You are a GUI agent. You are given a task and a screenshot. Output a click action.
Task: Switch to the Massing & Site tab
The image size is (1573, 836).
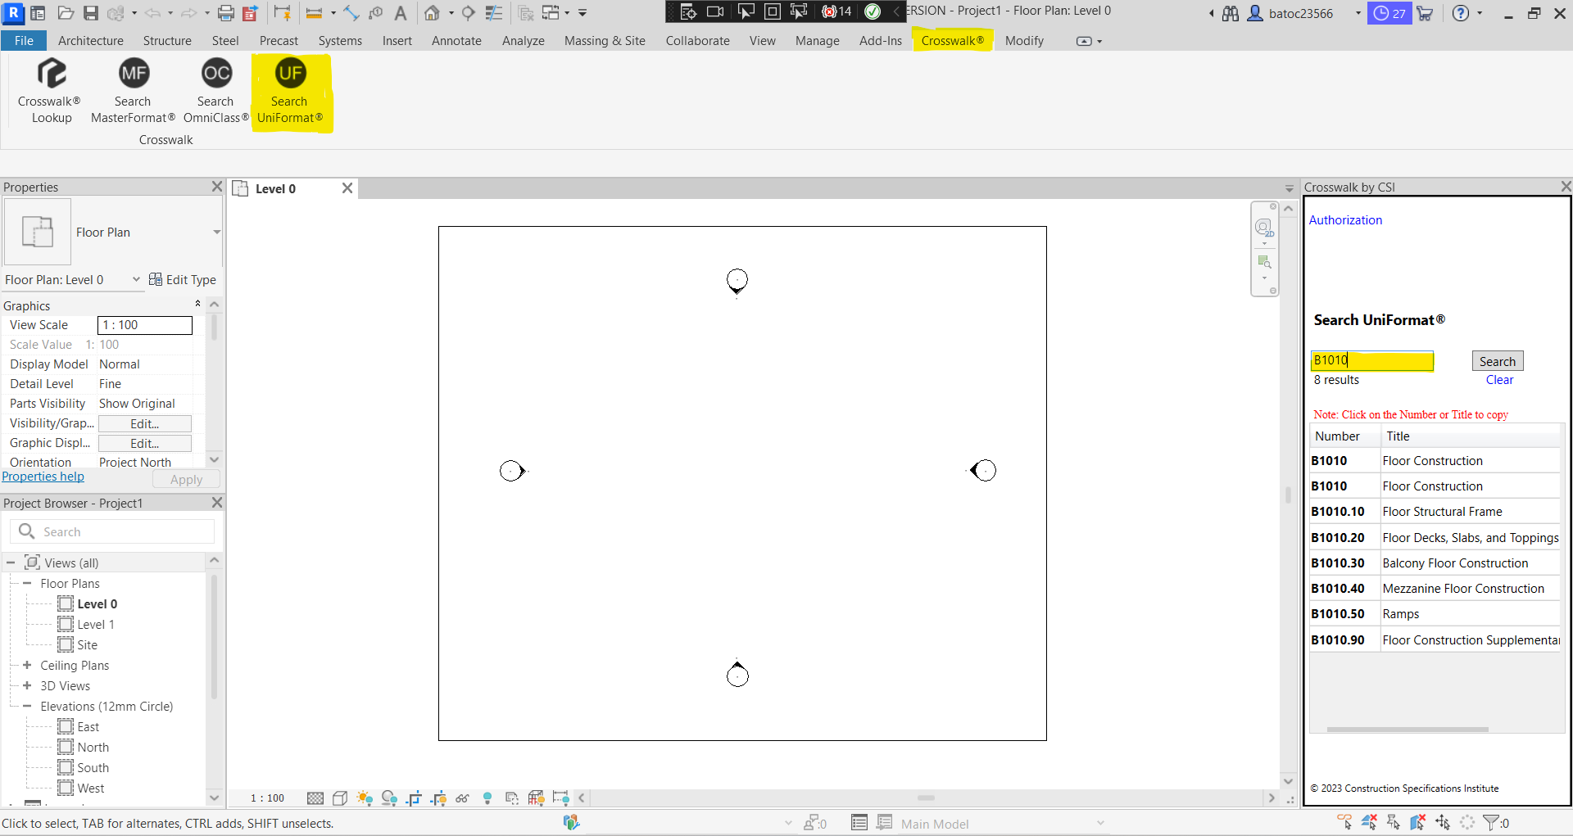(605, 41)
